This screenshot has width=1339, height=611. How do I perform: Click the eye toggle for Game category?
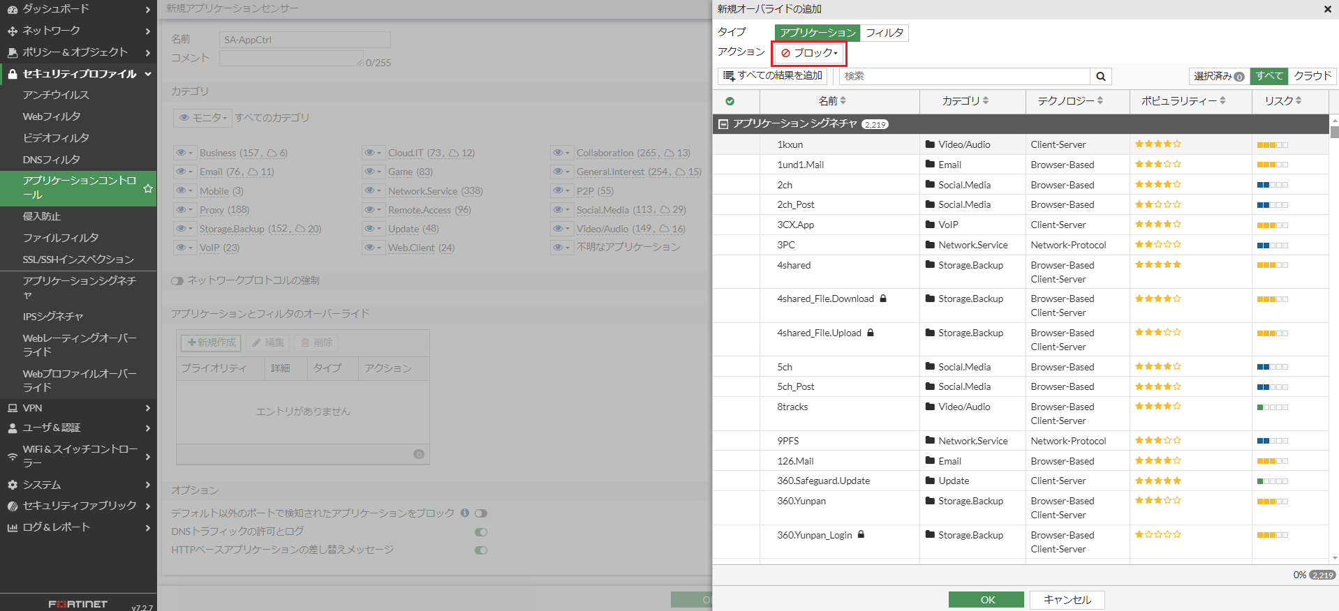(x=373, y=172)
